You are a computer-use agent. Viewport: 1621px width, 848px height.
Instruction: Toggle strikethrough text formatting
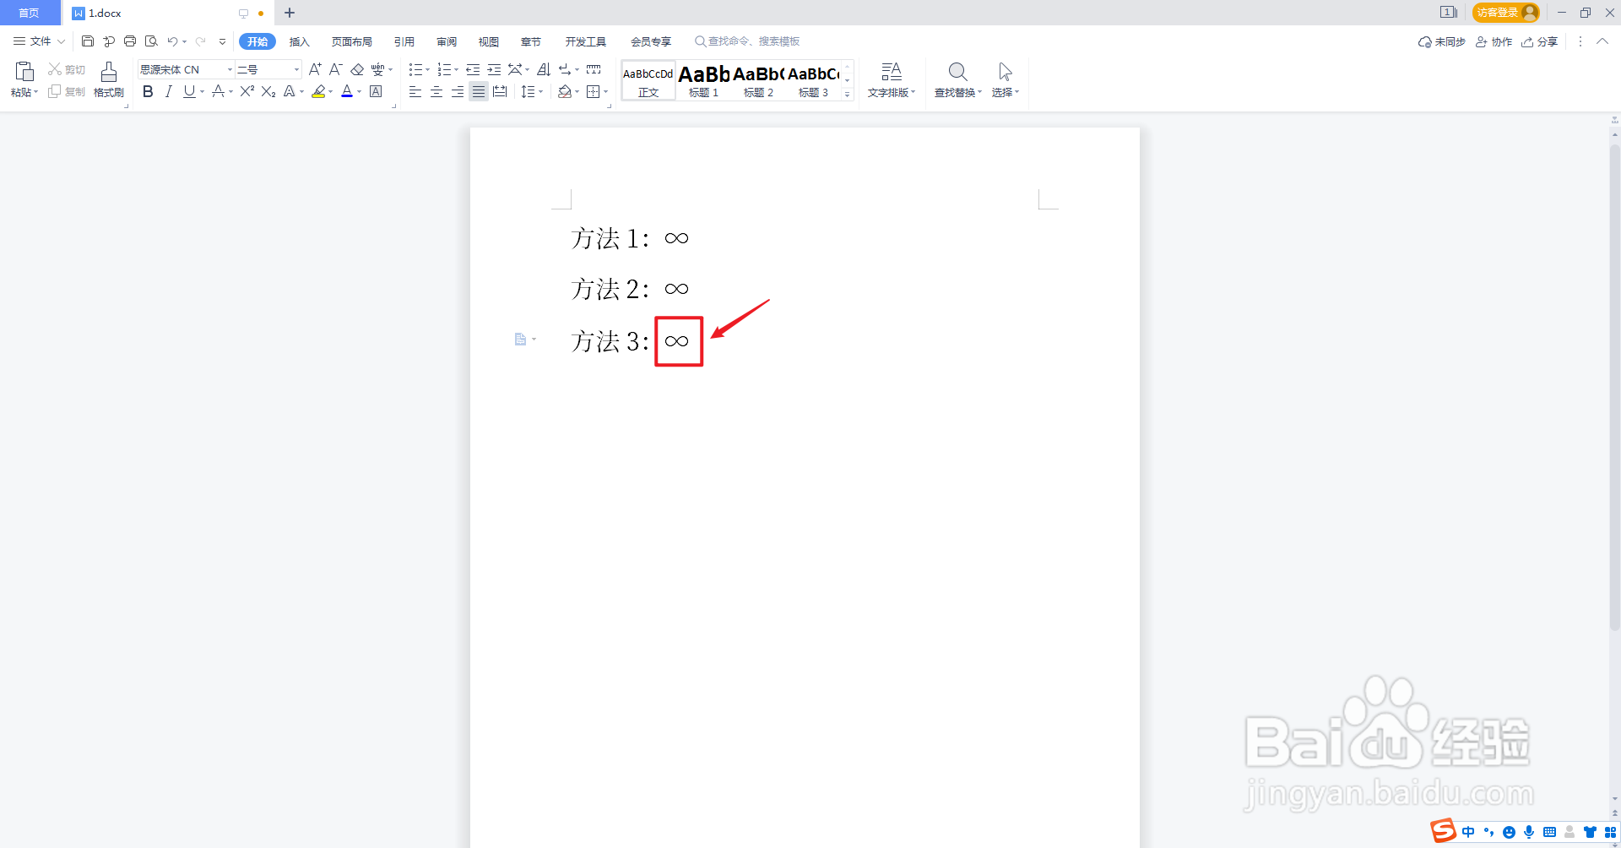219,91
